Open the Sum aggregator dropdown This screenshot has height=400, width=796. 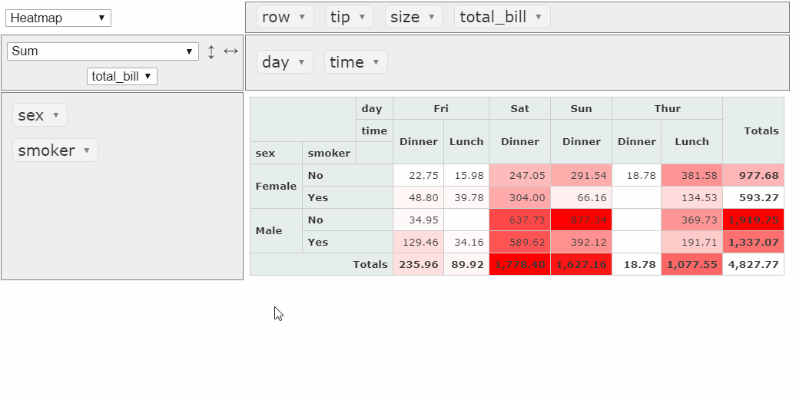103,51
